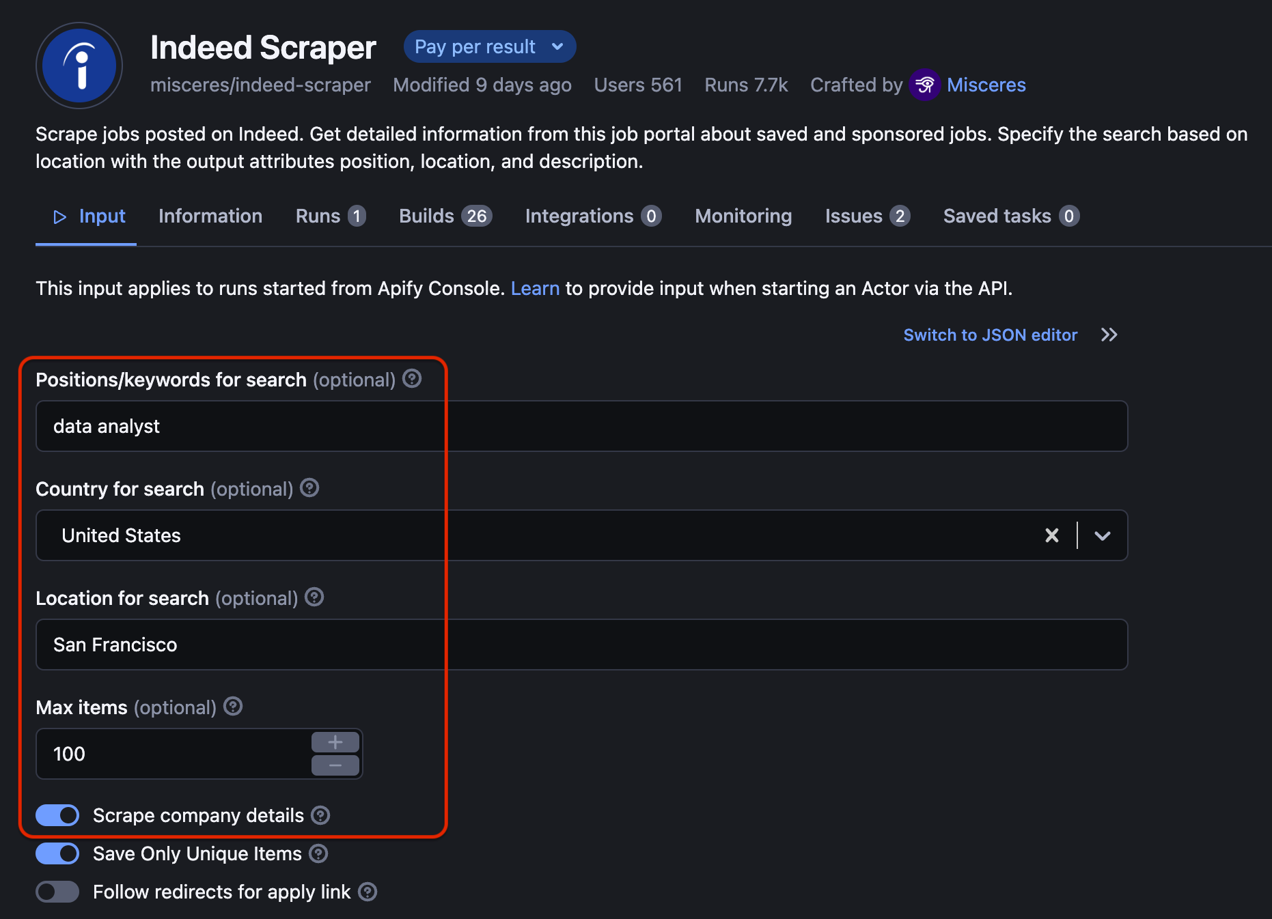Screen dimensions: 1272x919
Task: Open help tooltip for Follow redirects option
Action: point(367,892)
